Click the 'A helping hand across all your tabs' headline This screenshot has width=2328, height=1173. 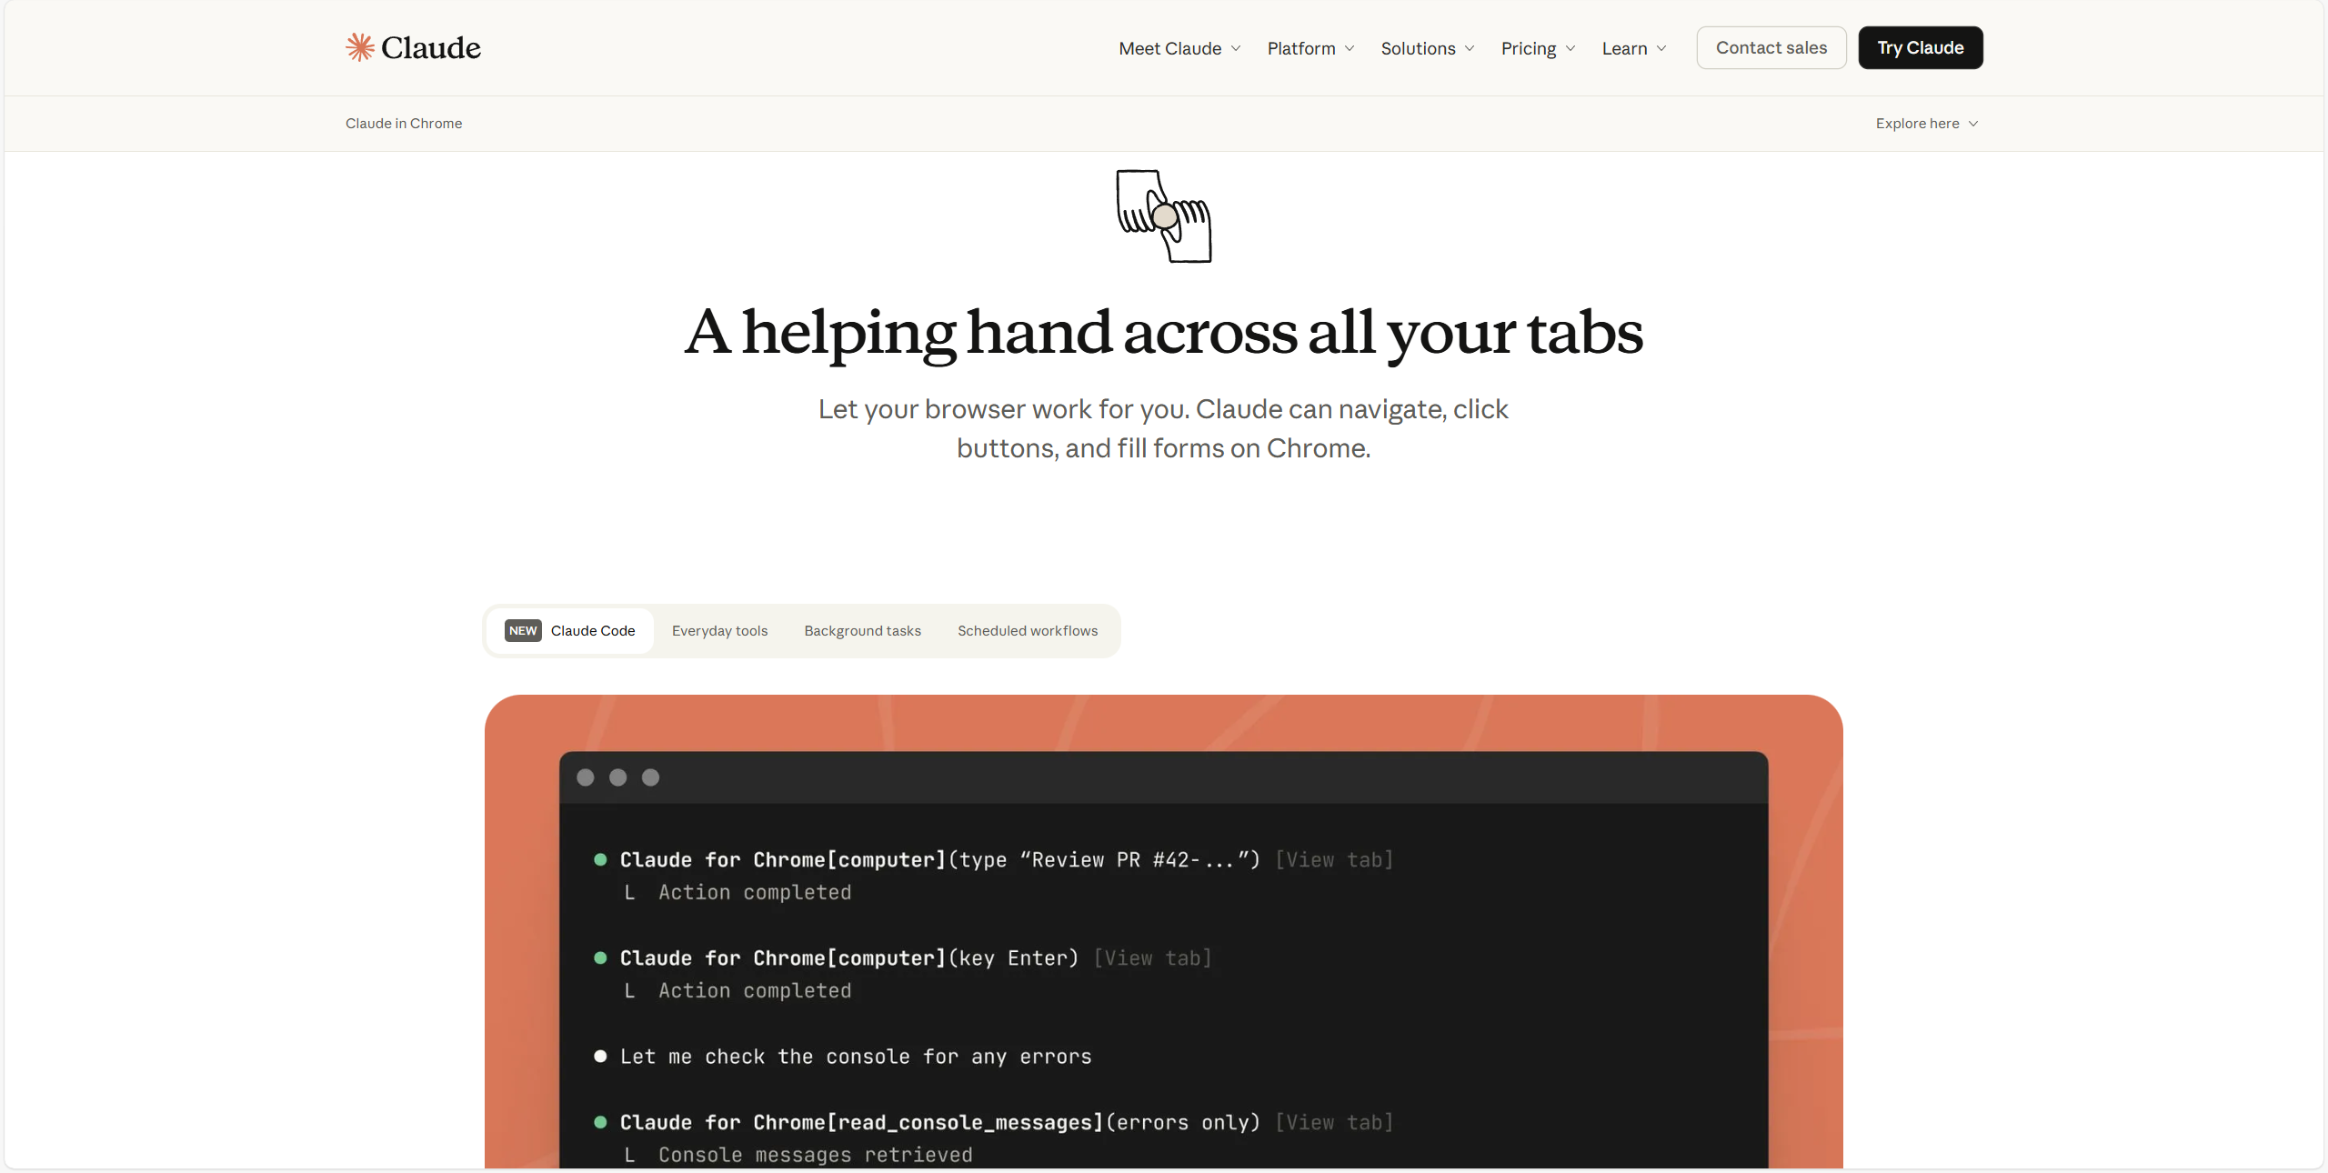[x=1164, y=334]
